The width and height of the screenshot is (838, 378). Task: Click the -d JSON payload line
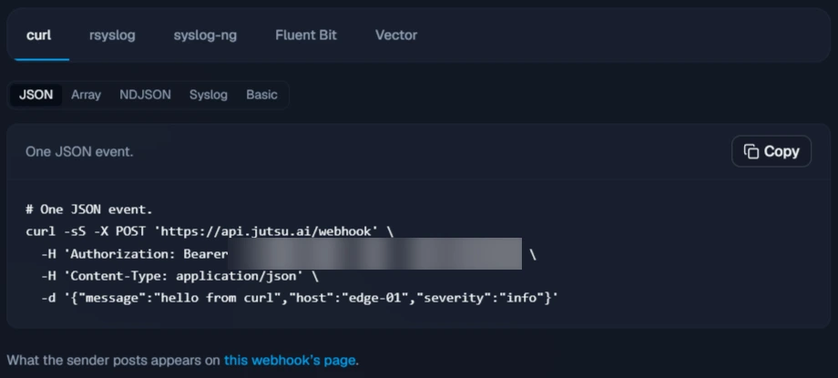[x=300, y=299]
